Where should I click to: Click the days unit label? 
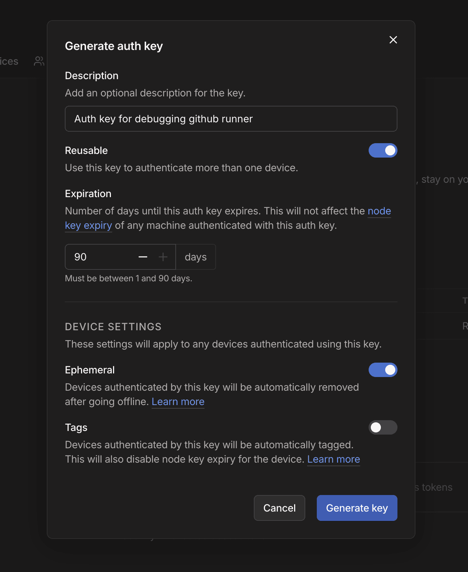pyautogui.click(x=195, y=257)
